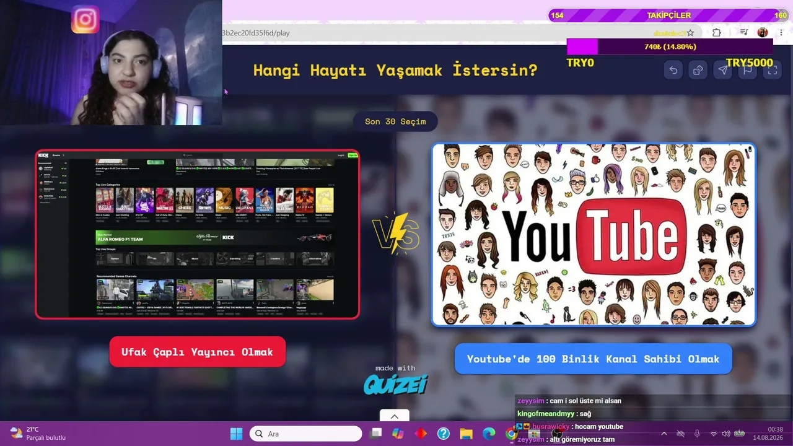Click the lightning VS emblem between choices
The width and height of the screenshot is (793, 446).
point(396,234)
